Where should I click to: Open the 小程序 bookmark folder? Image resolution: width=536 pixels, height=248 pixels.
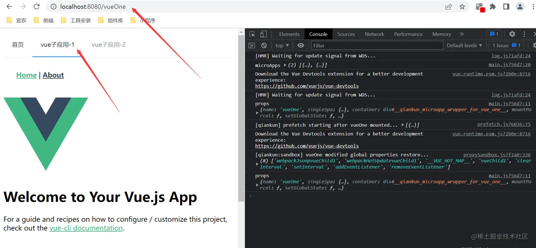(x=143, y=21)
